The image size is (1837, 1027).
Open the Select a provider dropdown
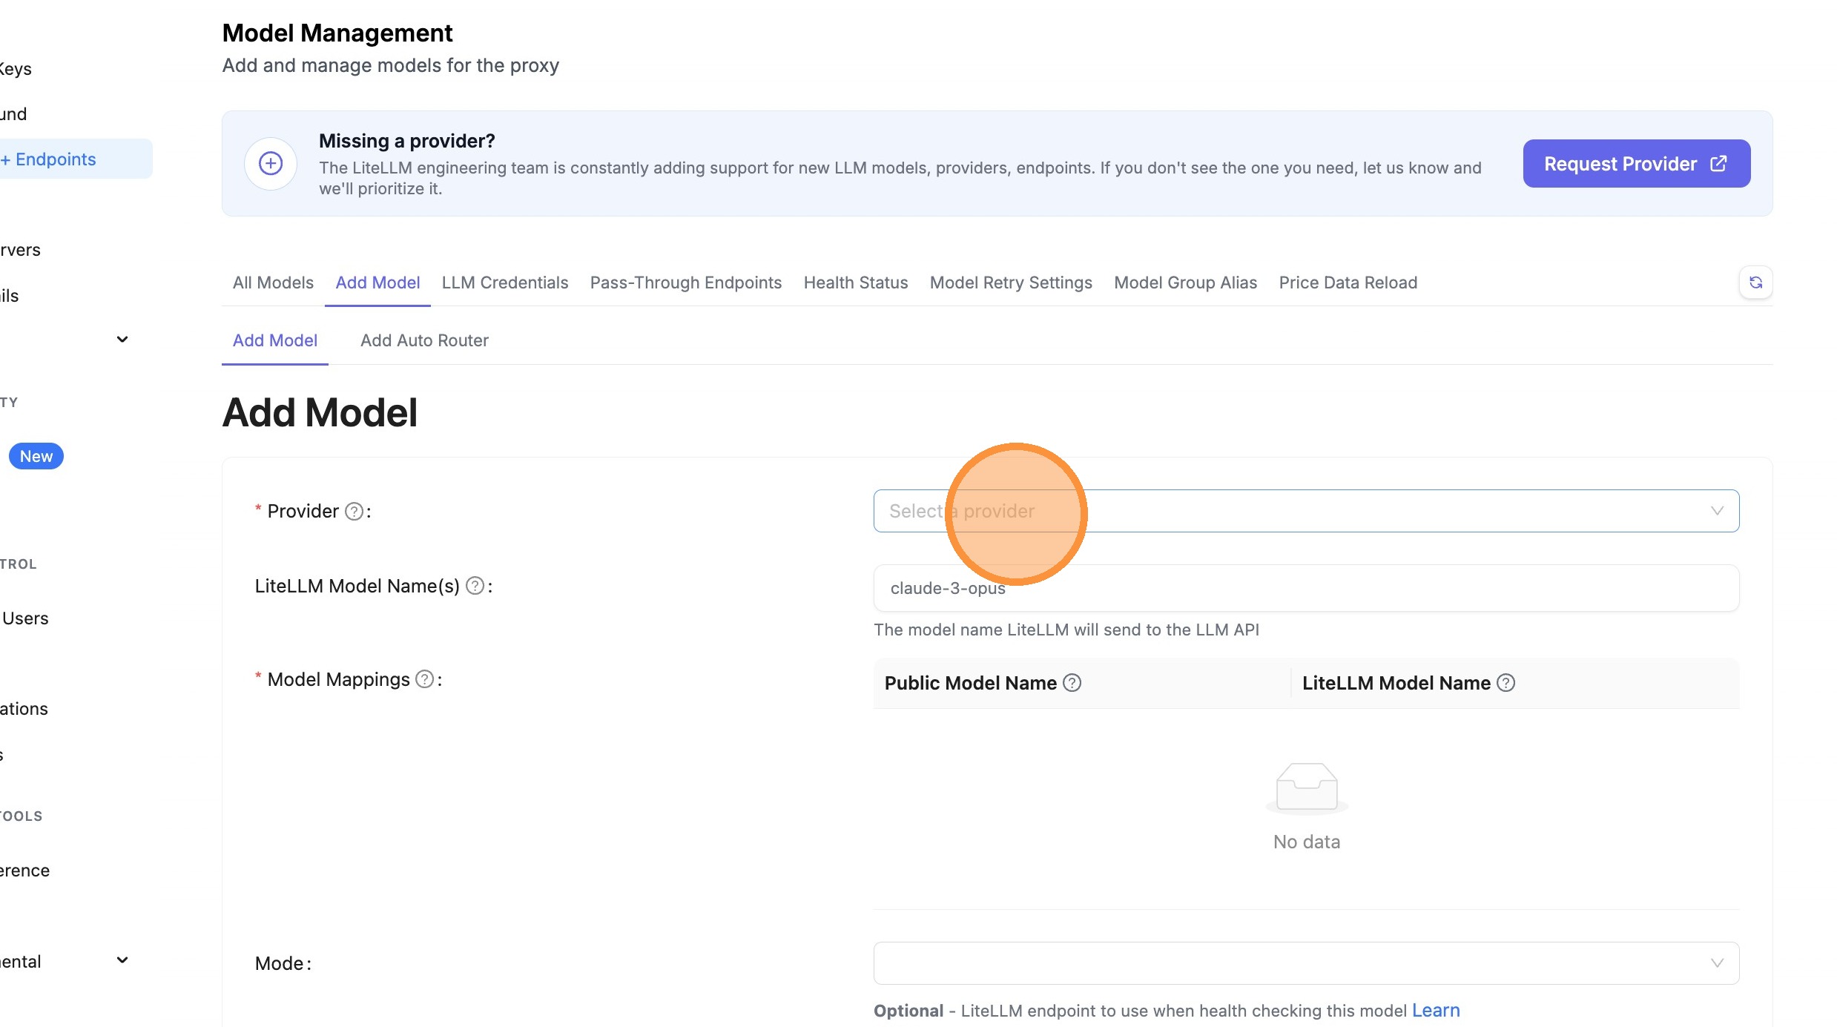pos(1305,511)
